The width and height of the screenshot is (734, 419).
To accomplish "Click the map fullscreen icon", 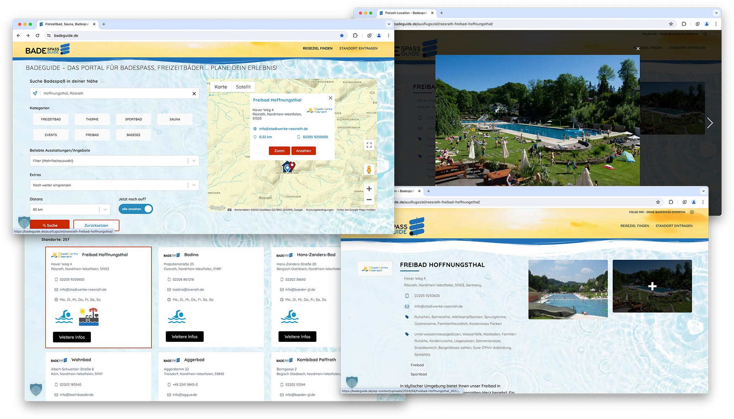I will tap(369, 145).
